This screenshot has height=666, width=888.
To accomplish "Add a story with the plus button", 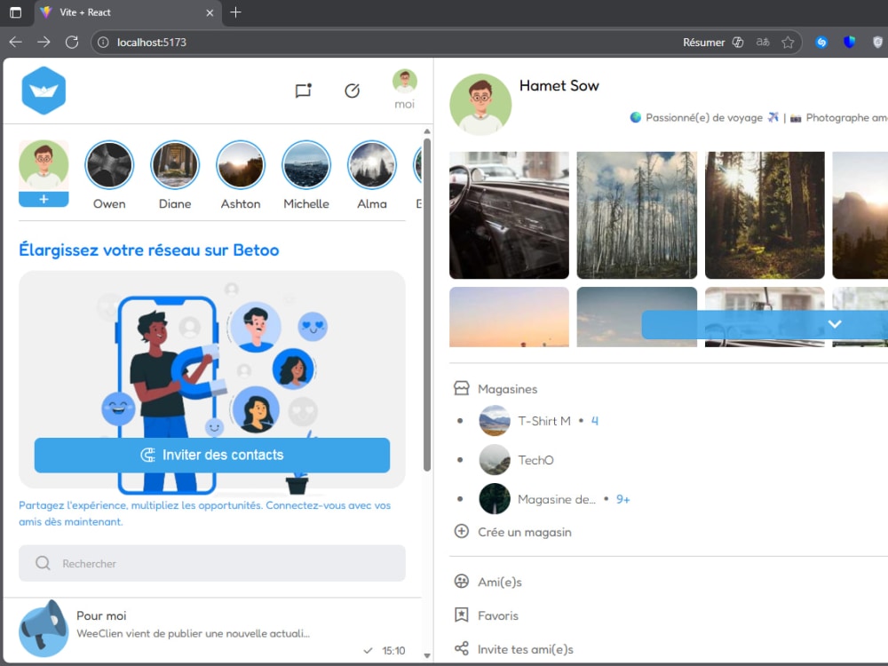I will click(x=44, y=199).
